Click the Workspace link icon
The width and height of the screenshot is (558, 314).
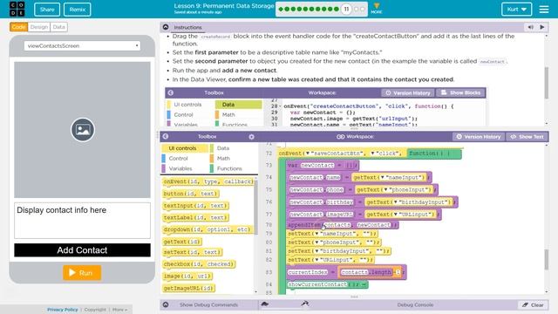point(341,137)
